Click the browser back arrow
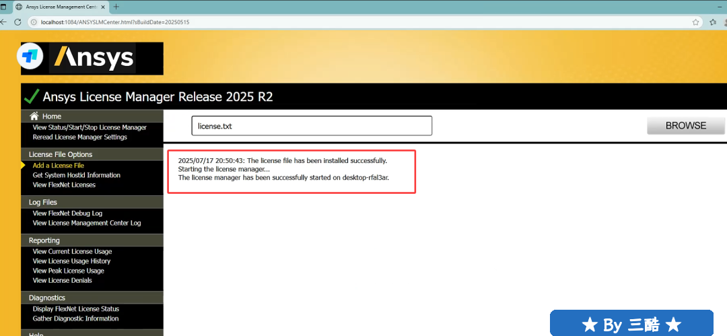Viewport: 727px width, 336px height. [3, 22]
